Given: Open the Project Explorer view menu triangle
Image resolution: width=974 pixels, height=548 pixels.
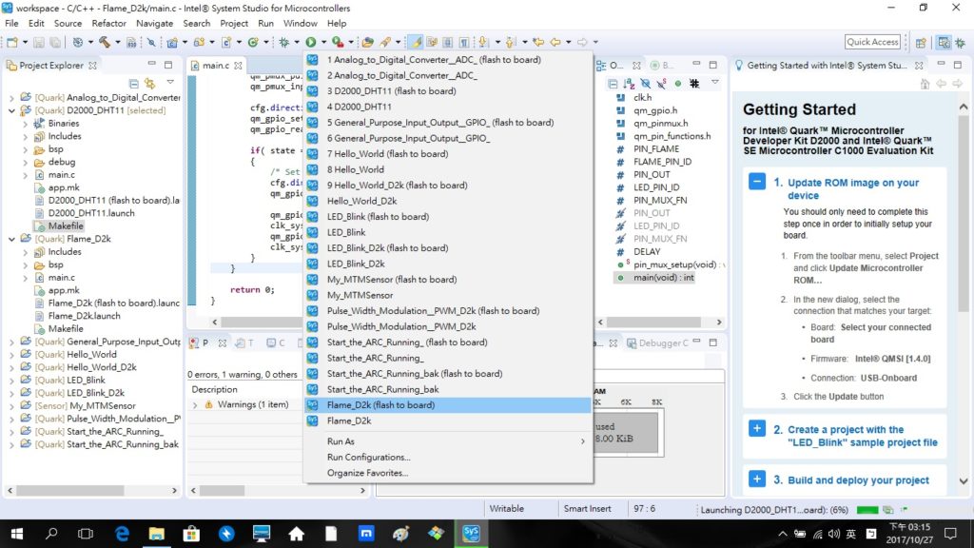Looking at the screenshot, I should (170, 83).
